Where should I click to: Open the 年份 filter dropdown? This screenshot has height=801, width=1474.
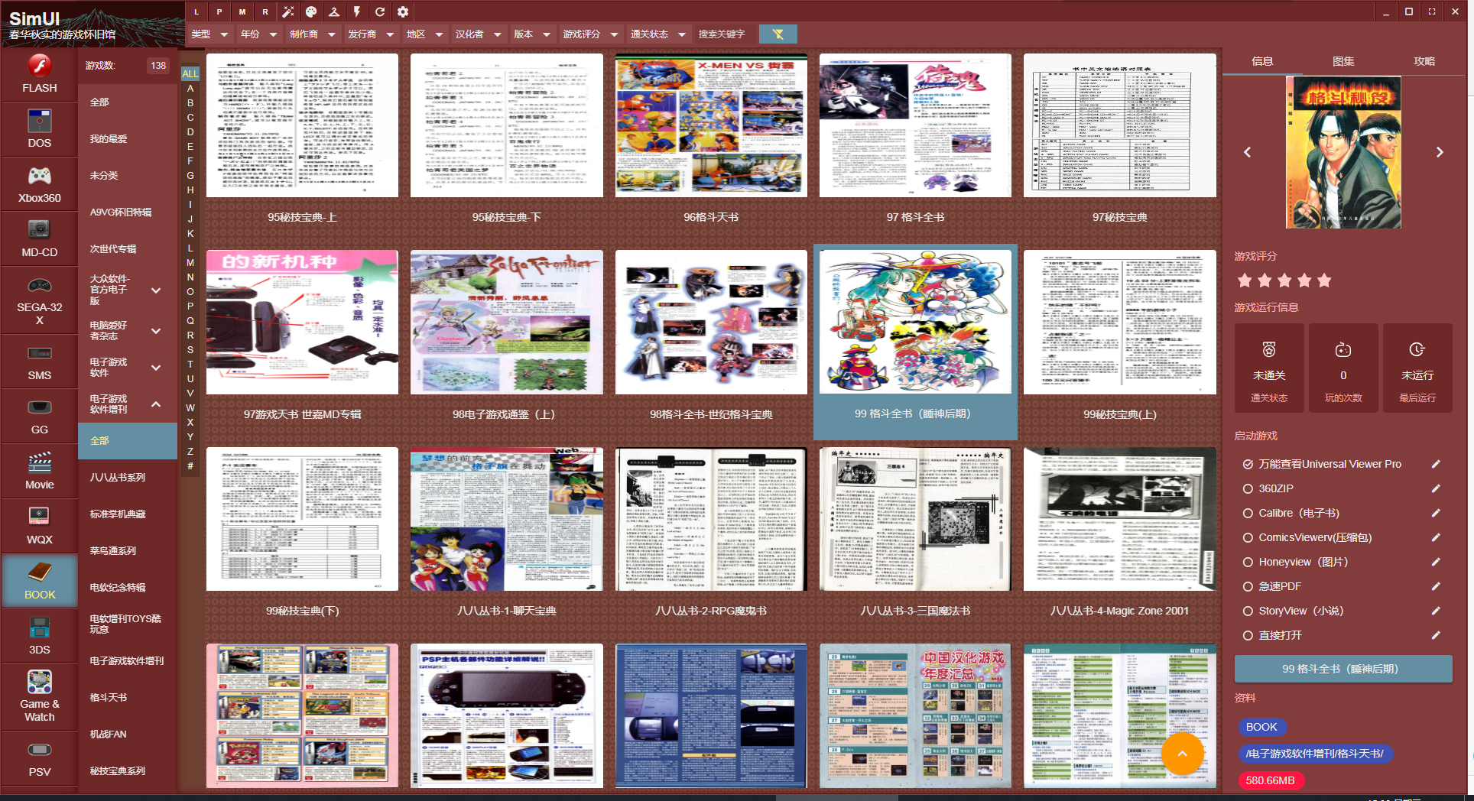[259, 34]
